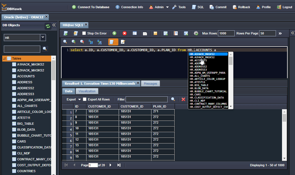This screenshot has width=295, height=175.
Task: Click the green add new query icon
Action: click(x=114, y=33)
